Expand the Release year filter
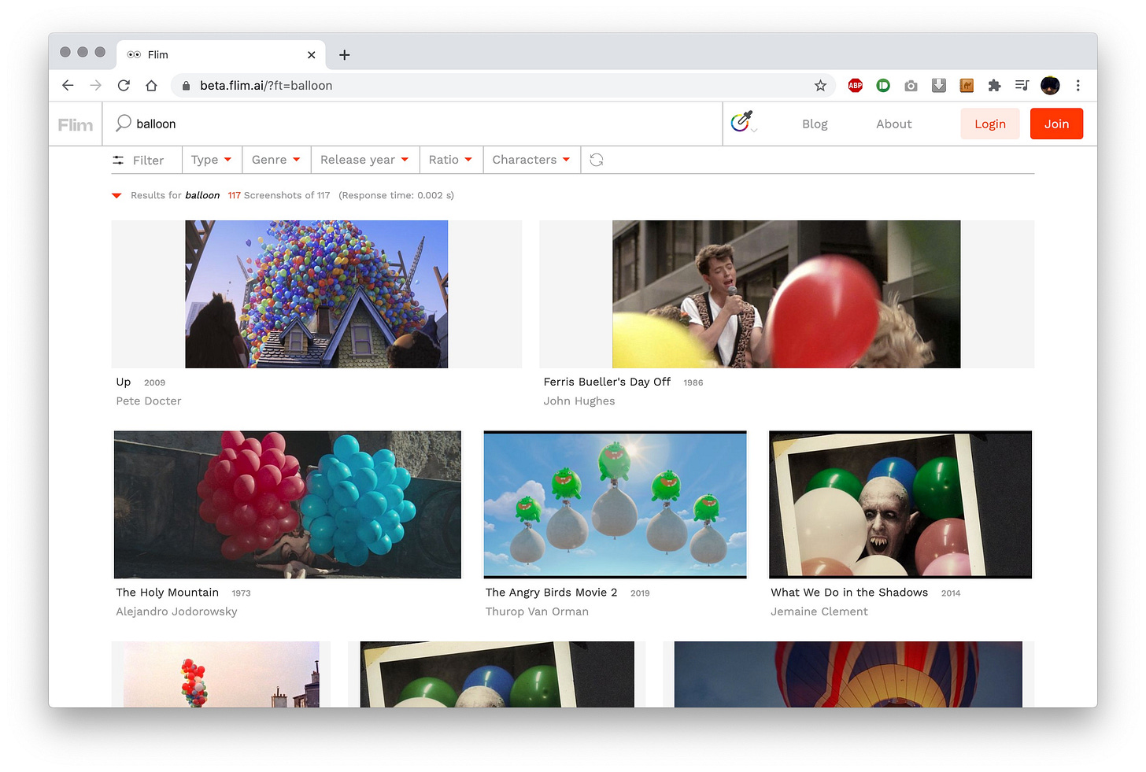Image resolution: width=1146 pixels, height=772 pixels. click(x=364, y=160)
